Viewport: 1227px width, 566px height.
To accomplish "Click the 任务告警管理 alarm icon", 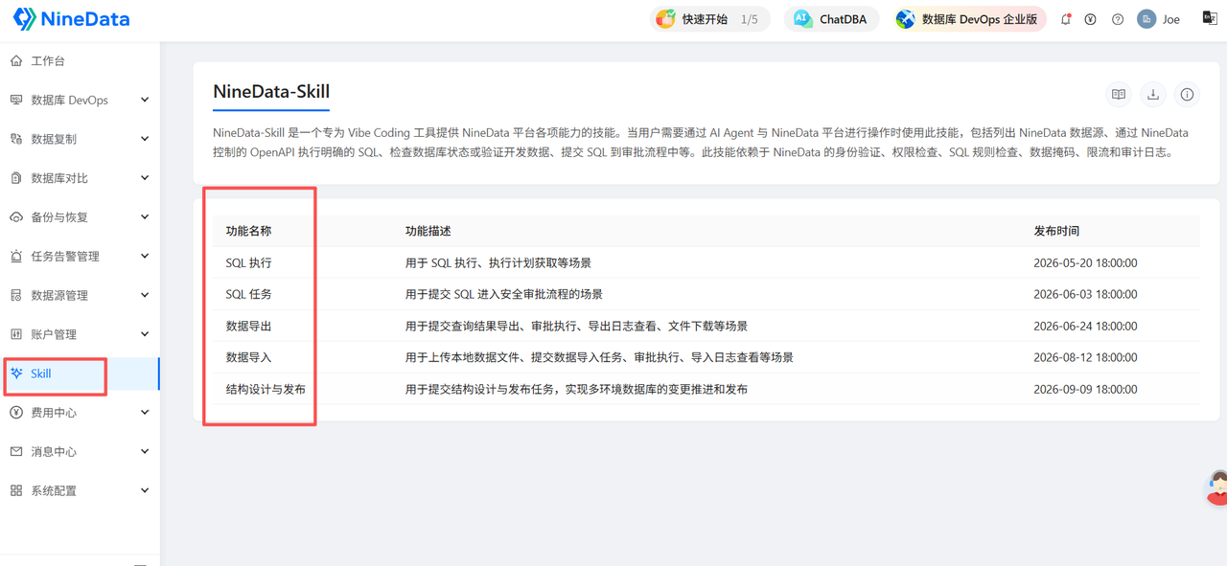I will pyautogui.click(x=16, y=257).
